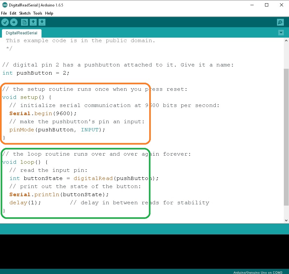Click on 'delay(1);' statement

click(25, 203)
